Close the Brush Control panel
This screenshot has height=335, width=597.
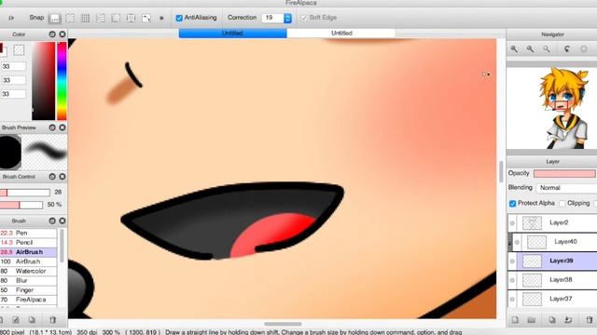click(62, 177)
